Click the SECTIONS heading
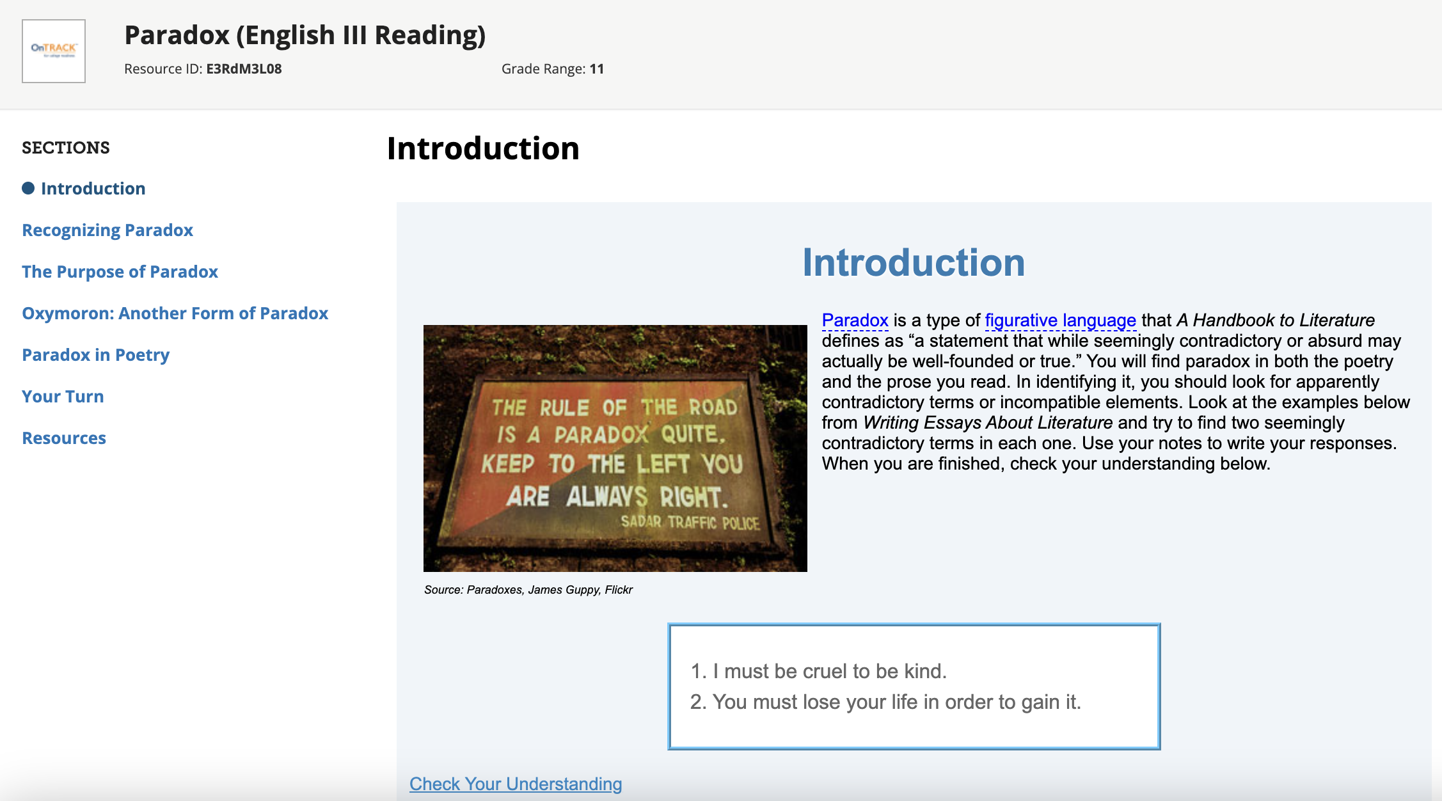1442x801 pixels. tap(65, 147)
